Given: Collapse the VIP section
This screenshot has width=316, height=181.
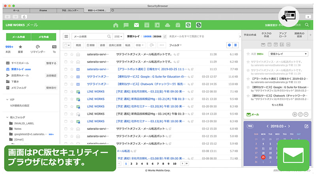Looking at the screenshot, I should coord(7,100).
